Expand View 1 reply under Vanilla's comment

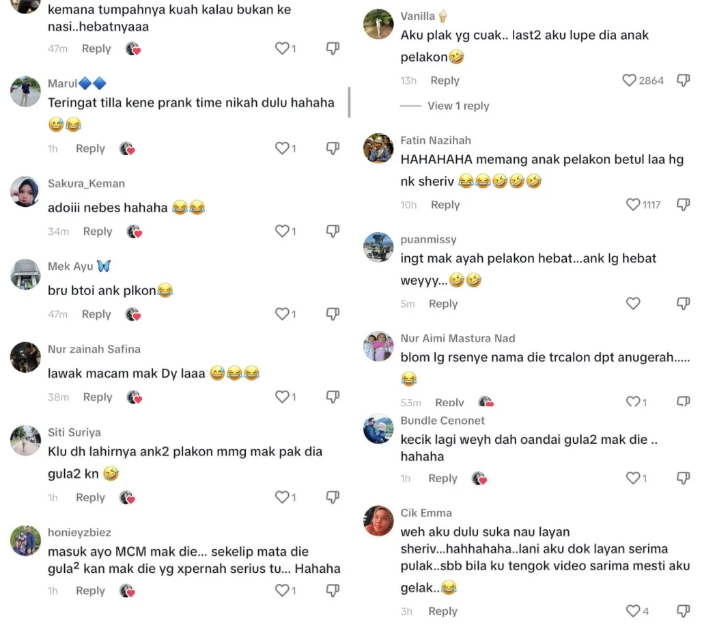[x=458, y=106]
